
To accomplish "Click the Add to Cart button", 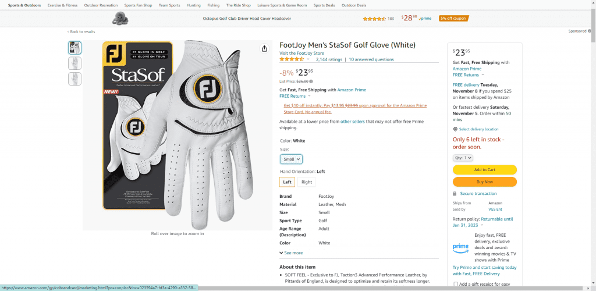I will coord(484,170).
